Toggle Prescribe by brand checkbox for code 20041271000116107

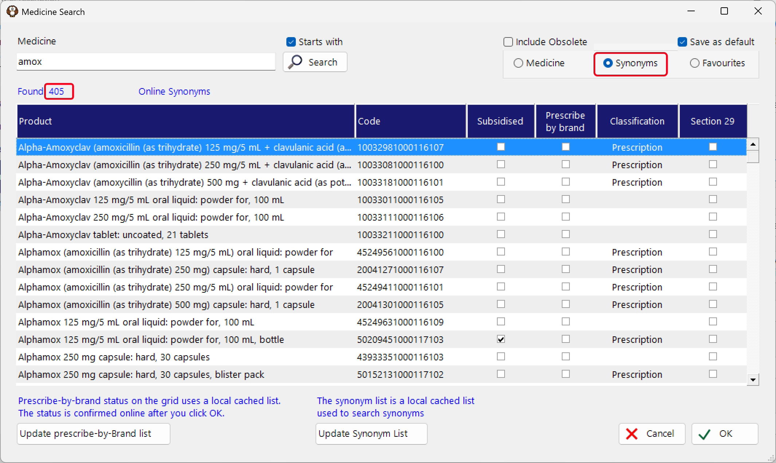565,269
